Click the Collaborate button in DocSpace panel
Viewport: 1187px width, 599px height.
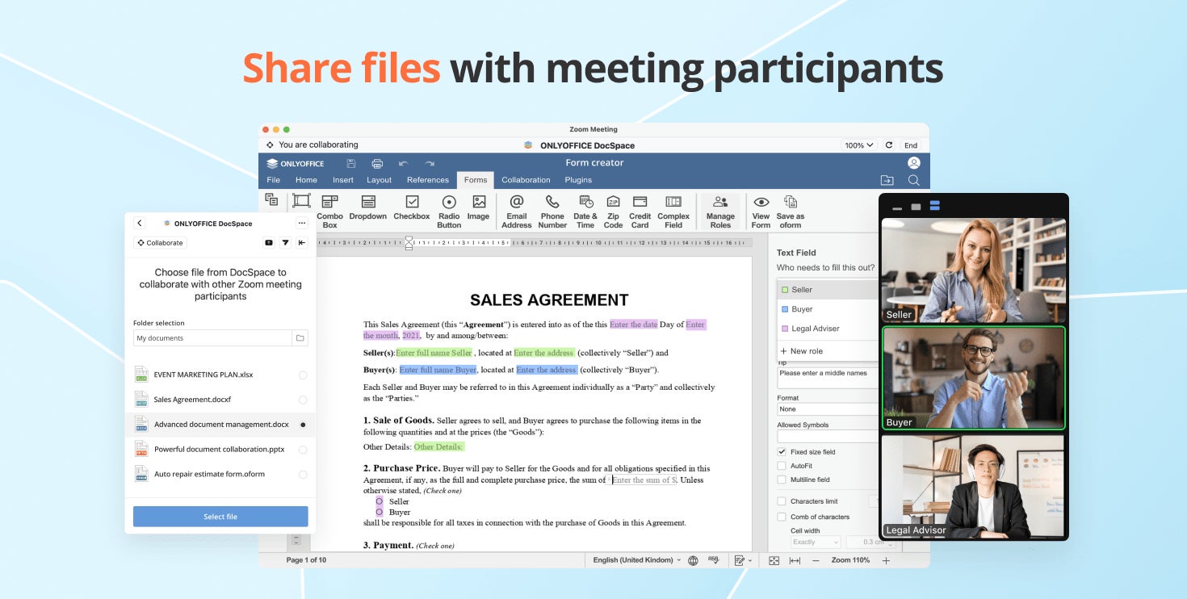(160, 243)
